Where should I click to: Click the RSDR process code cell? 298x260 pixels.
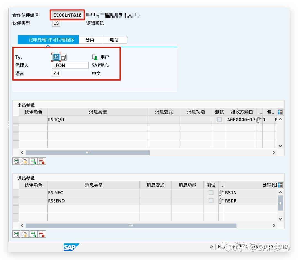251,201
